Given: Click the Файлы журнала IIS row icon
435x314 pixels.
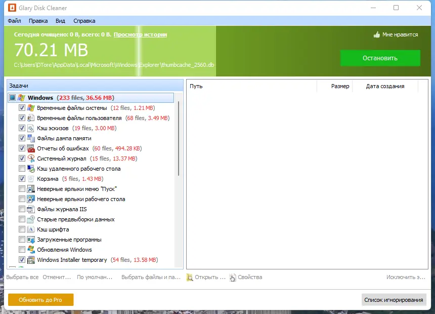Looking at the screenshot, I should click(x=31, y=209).
